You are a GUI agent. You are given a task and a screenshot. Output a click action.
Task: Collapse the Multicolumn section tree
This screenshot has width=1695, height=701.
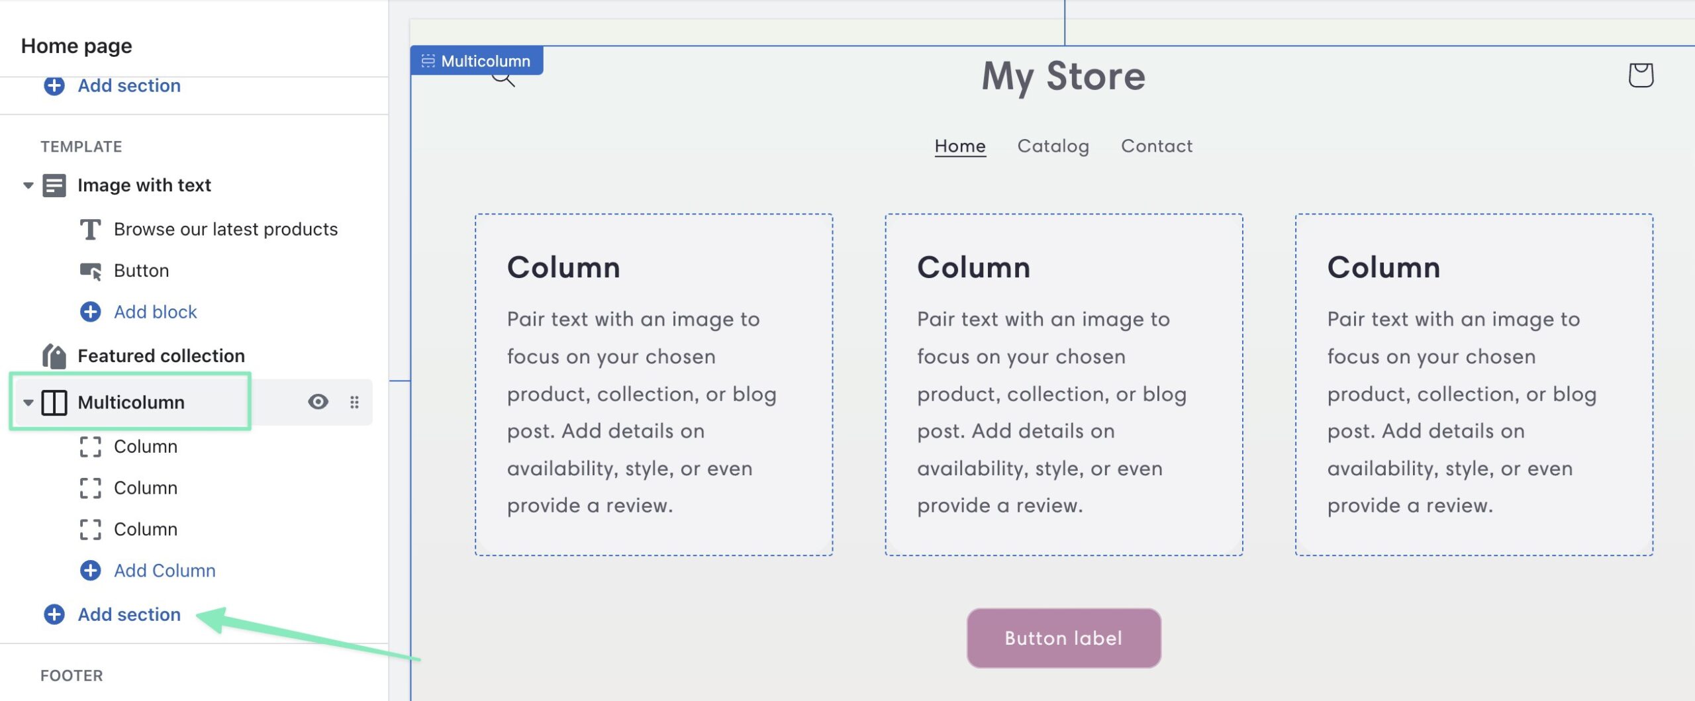click(x=28, y=402)
